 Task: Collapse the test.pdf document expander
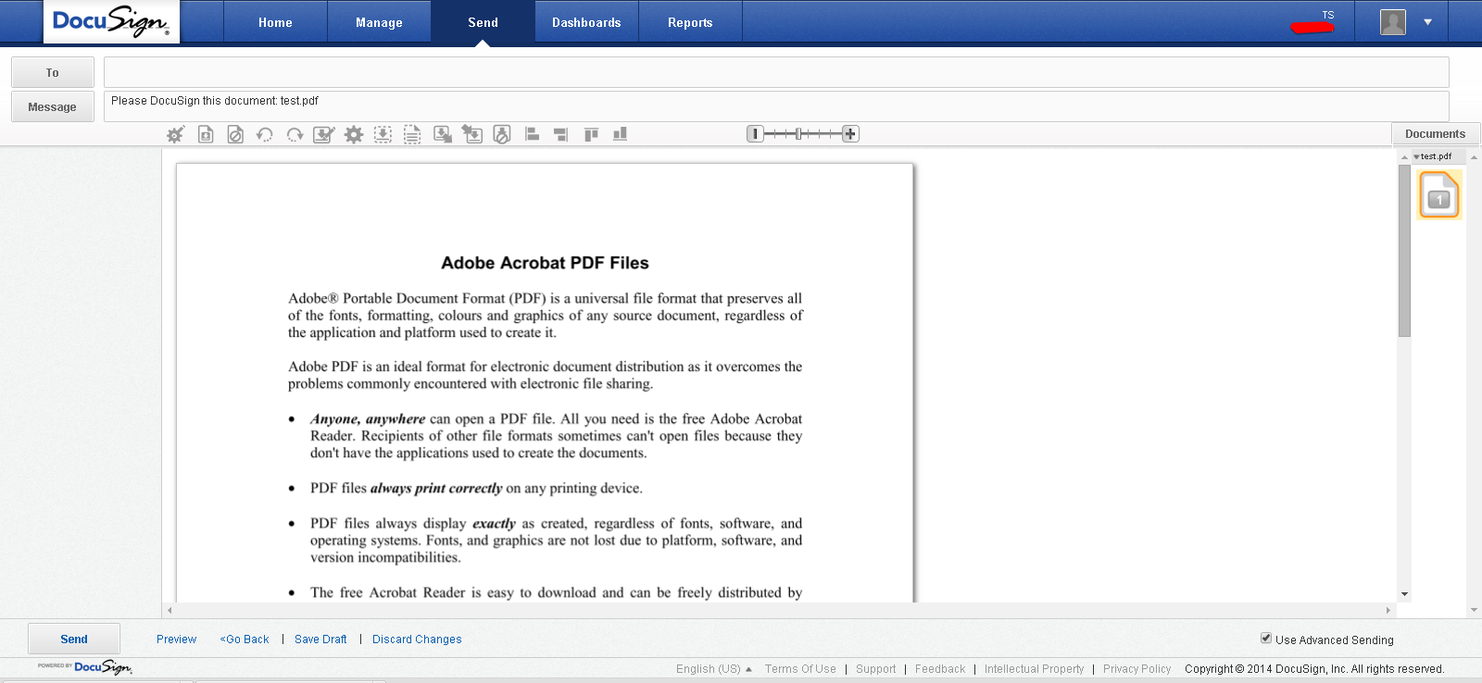[1416, 156]
